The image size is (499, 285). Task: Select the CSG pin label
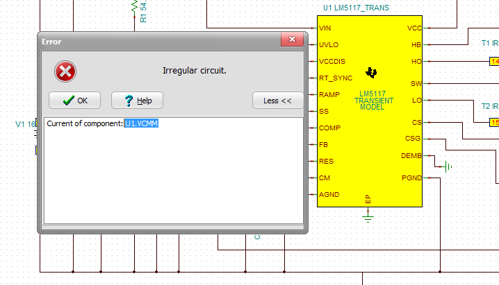[x=413, y=139]
